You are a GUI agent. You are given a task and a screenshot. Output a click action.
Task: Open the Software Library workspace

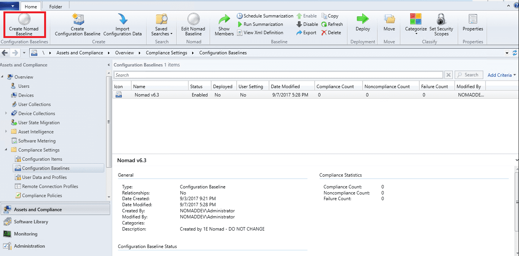coord(55,222)
